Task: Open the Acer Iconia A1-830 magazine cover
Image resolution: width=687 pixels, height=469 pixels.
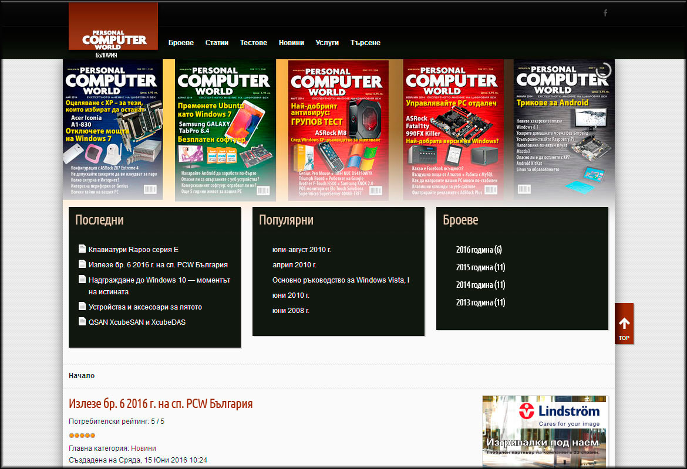Action: [113, 130]
